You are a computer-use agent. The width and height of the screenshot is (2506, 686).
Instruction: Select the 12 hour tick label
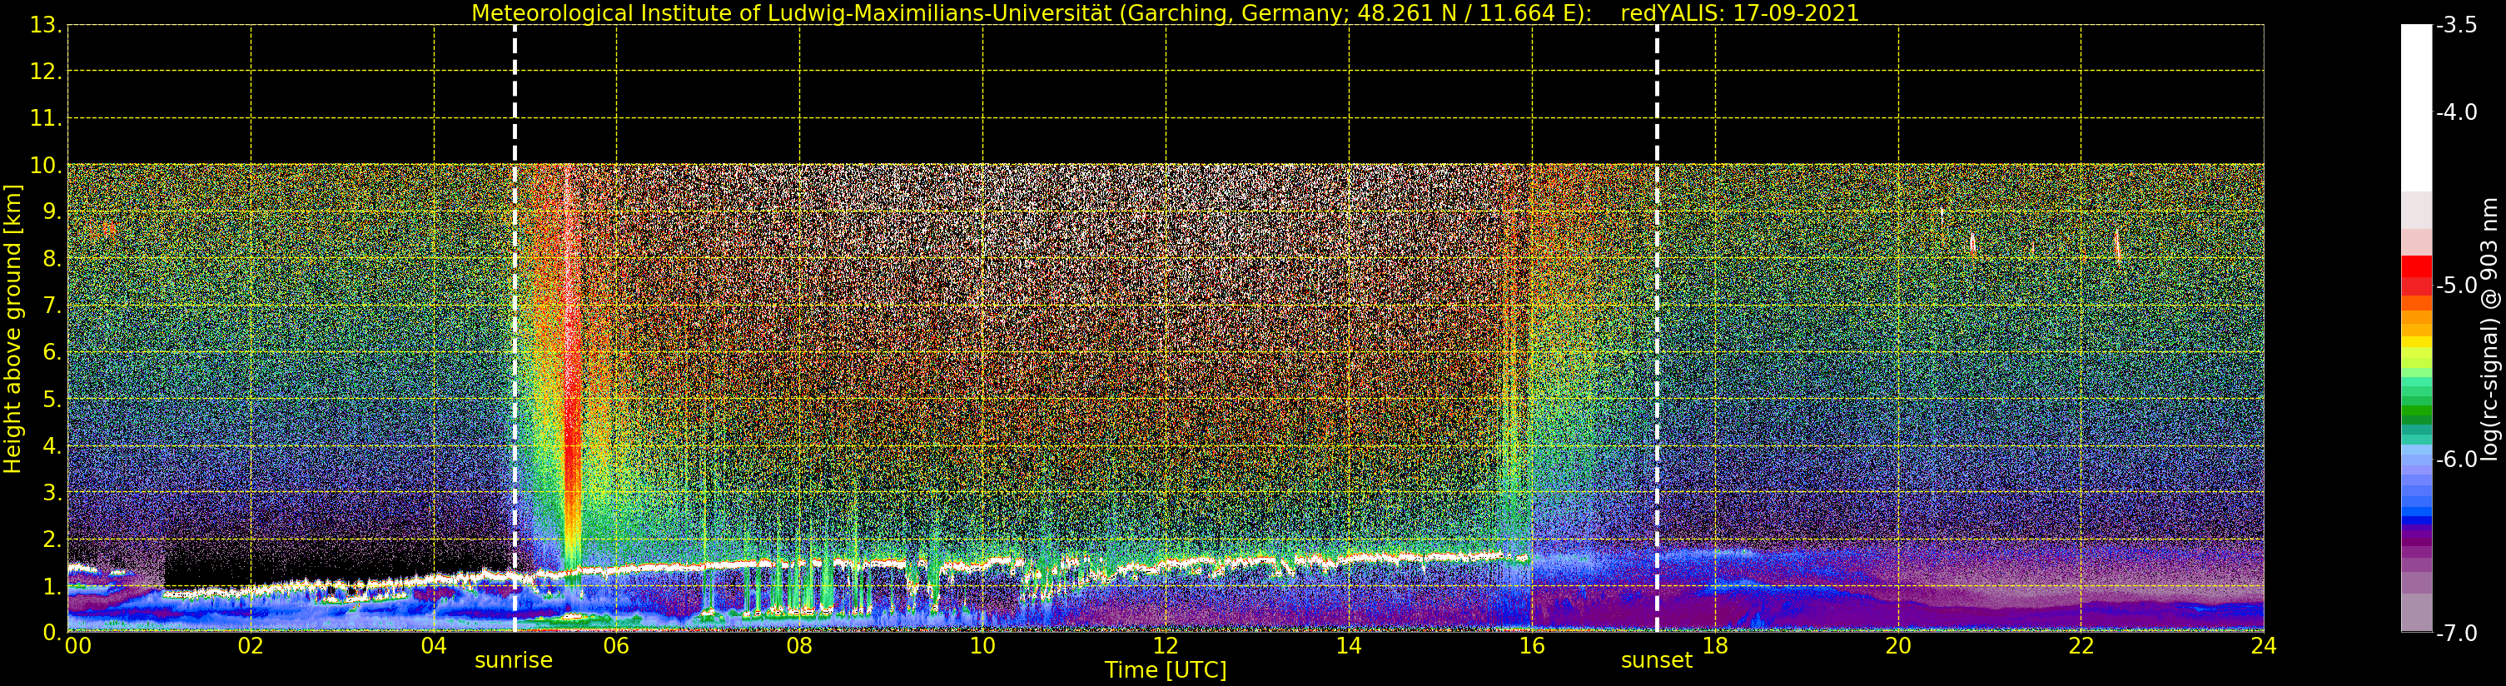1166,646
